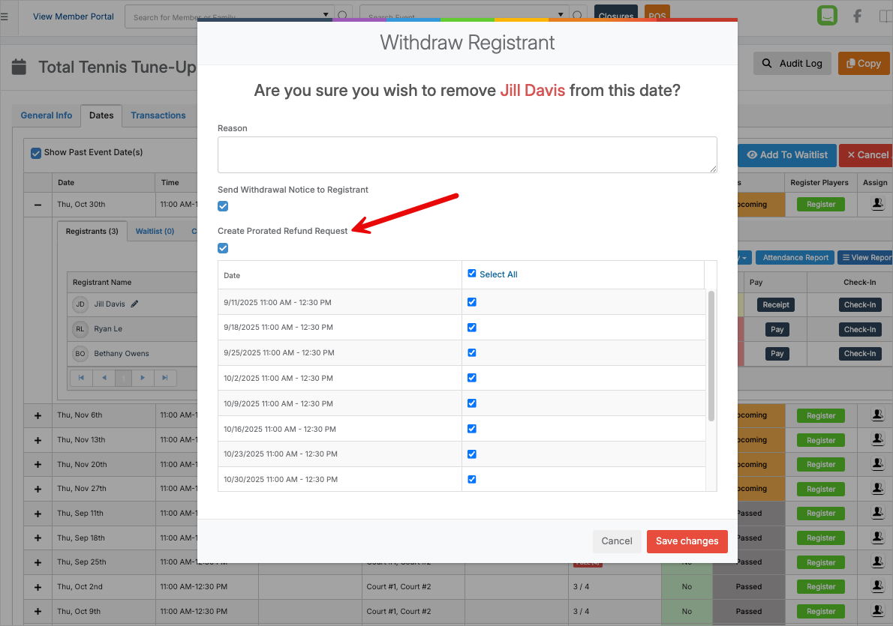Click Cancel in the withdraw dialog
This screenshot has width=893, height=626.
tap(617, 541)
